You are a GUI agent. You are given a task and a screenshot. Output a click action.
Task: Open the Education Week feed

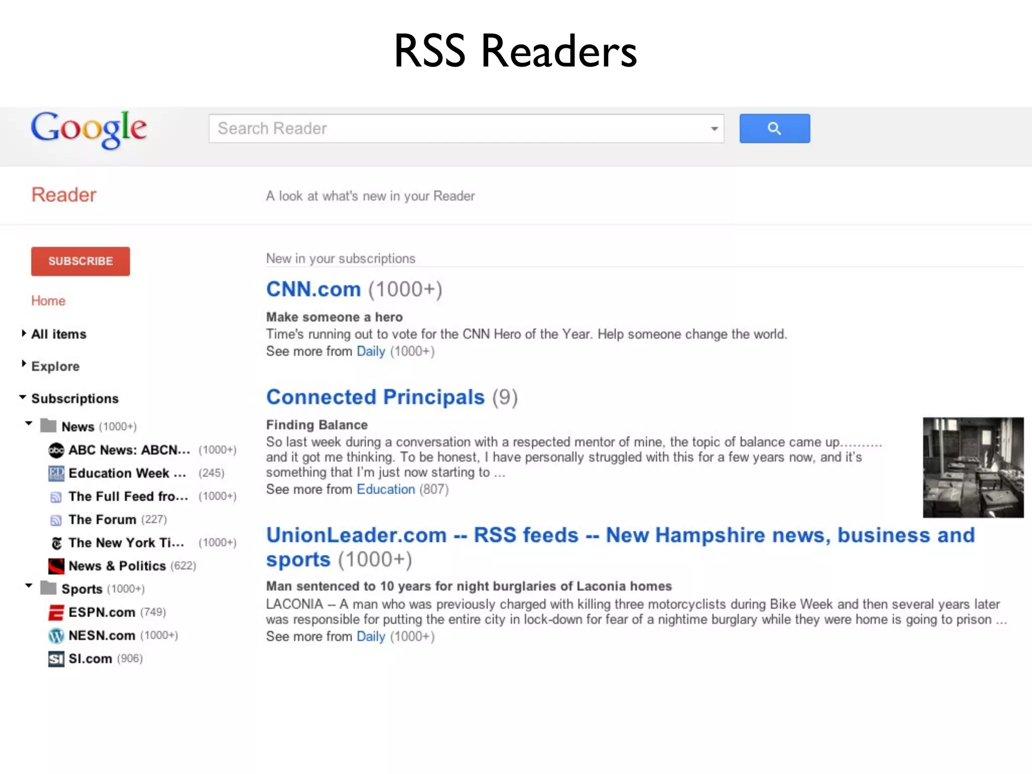127,473
